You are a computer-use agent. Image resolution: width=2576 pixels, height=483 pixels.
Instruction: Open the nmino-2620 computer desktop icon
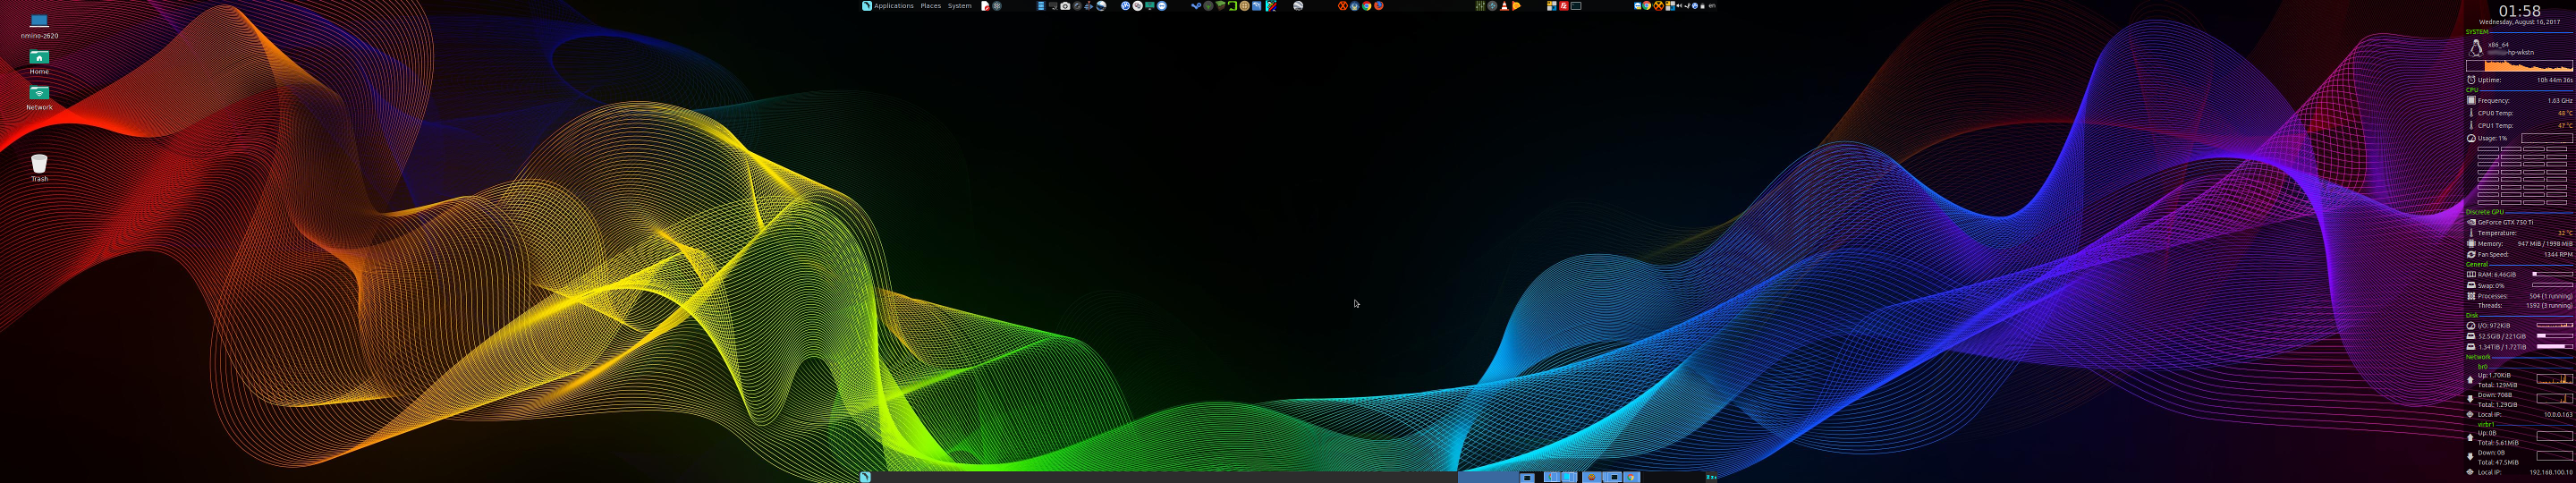click(x=39, y=26)
